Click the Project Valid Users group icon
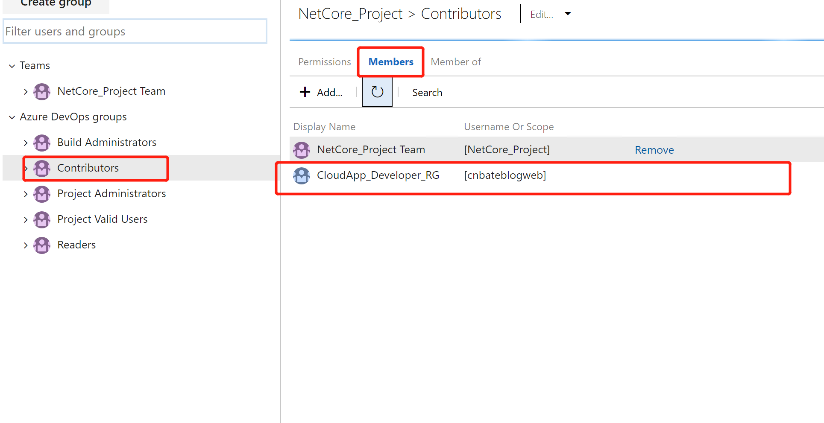This screenshot has width=824, height=423. [x=42, y=219]
